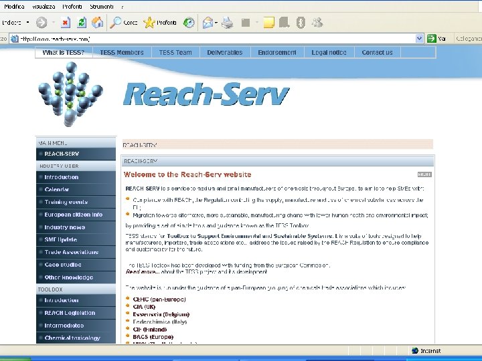Click the small print button icon

[424, 174]
